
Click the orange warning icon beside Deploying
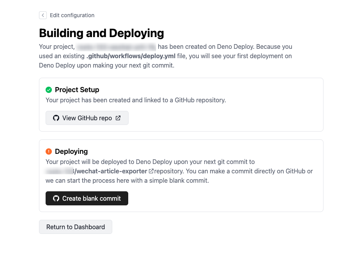coord(49,151)
